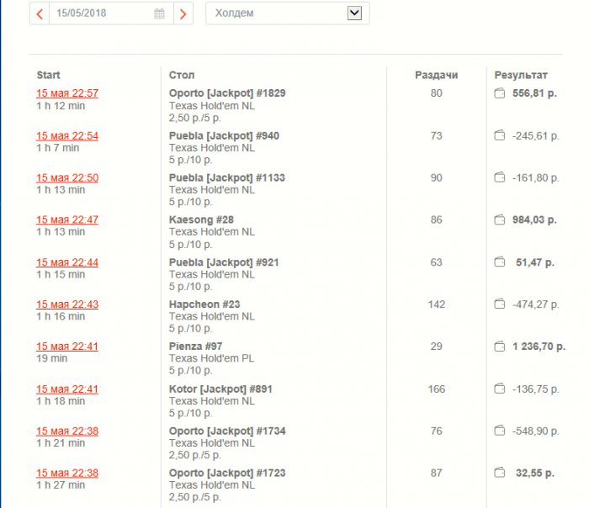
Task: Open session link 15 мая 22:57
Action: 67,93
